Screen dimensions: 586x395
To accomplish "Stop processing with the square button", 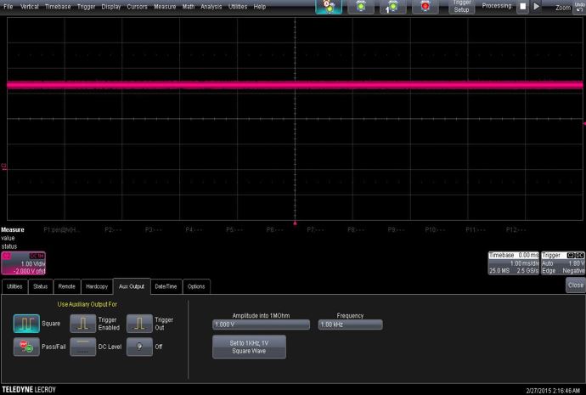I will click(523, 7).
